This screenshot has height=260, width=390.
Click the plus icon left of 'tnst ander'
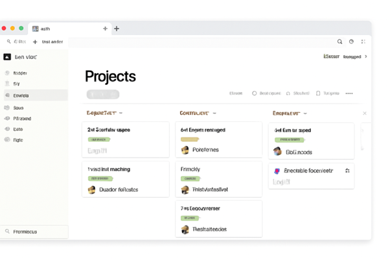[x=35, y=41]
